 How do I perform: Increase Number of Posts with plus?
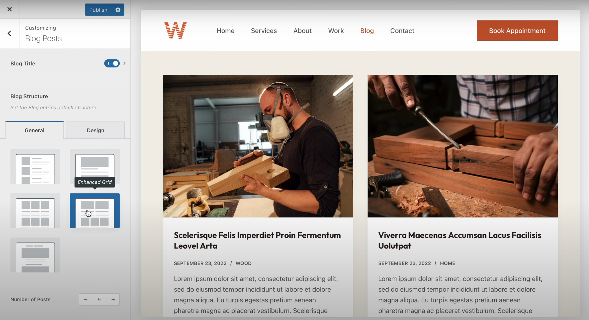[x=113, y=300]
